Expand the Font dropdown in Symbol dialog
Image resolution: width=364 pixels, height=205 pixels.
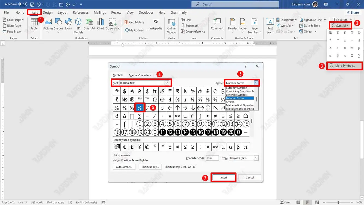coord(167,83)
